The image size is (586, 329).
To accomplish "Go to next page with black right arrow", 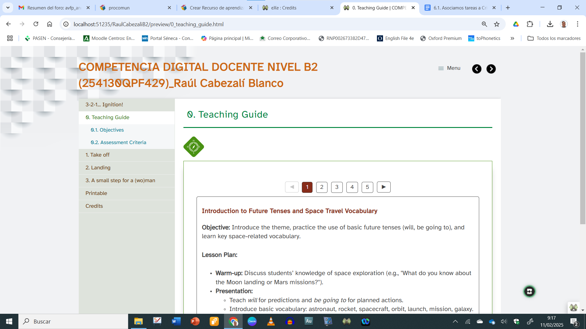I will (491, 69).
